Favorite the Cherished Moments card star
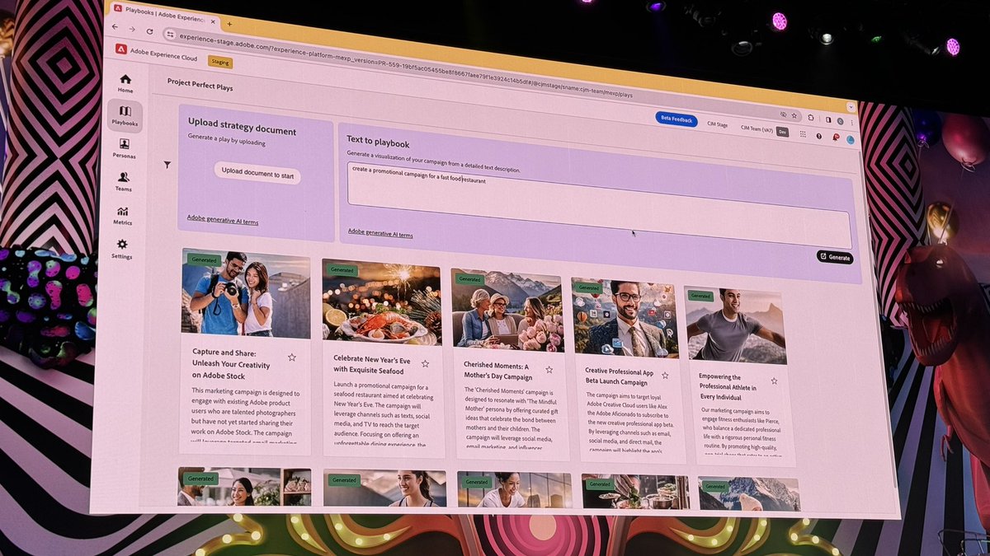The width and height of the screenshot is (990, 556). point(549,370)
